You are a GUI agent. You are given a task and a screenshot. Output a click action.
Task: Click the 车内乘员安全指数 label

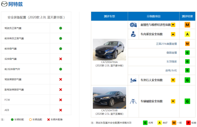(152, 34)
